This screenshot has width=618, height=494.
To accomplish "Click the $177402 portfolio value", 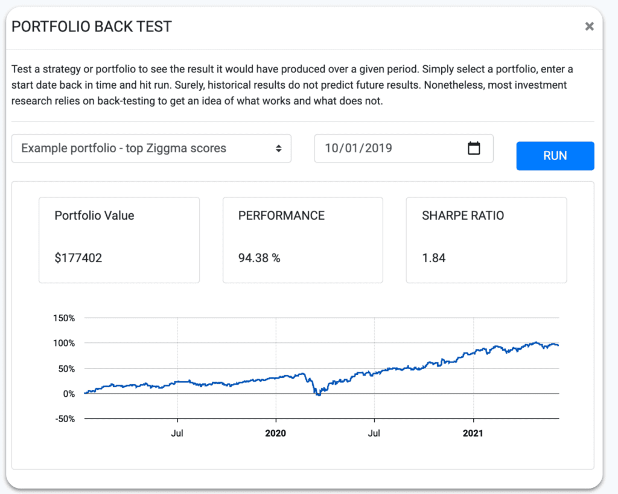I will [x=78, y=258].
